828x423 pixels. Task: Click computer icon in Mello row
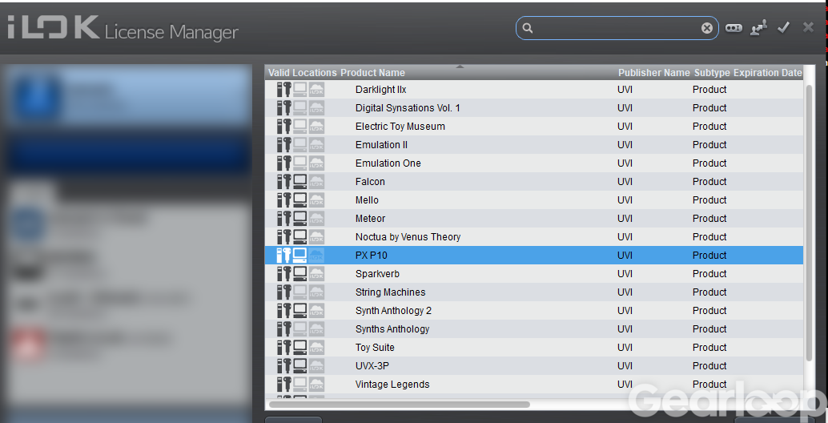click(x=300, y=200)
